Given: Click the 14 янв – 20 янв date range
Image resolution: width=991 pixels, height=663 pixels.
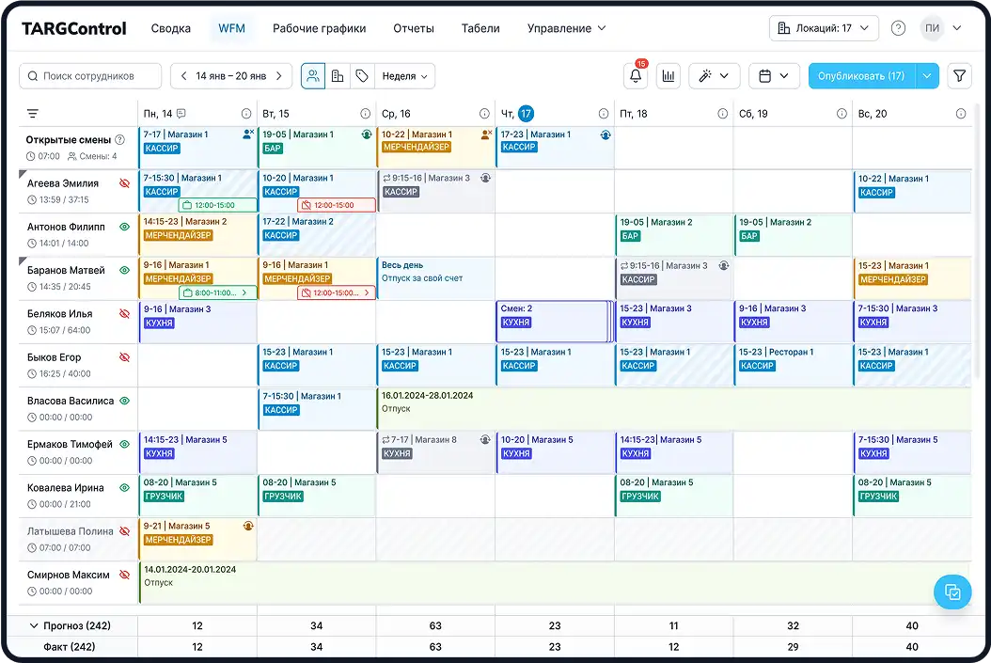Looking at the screenshot, I should pos(230,76).
